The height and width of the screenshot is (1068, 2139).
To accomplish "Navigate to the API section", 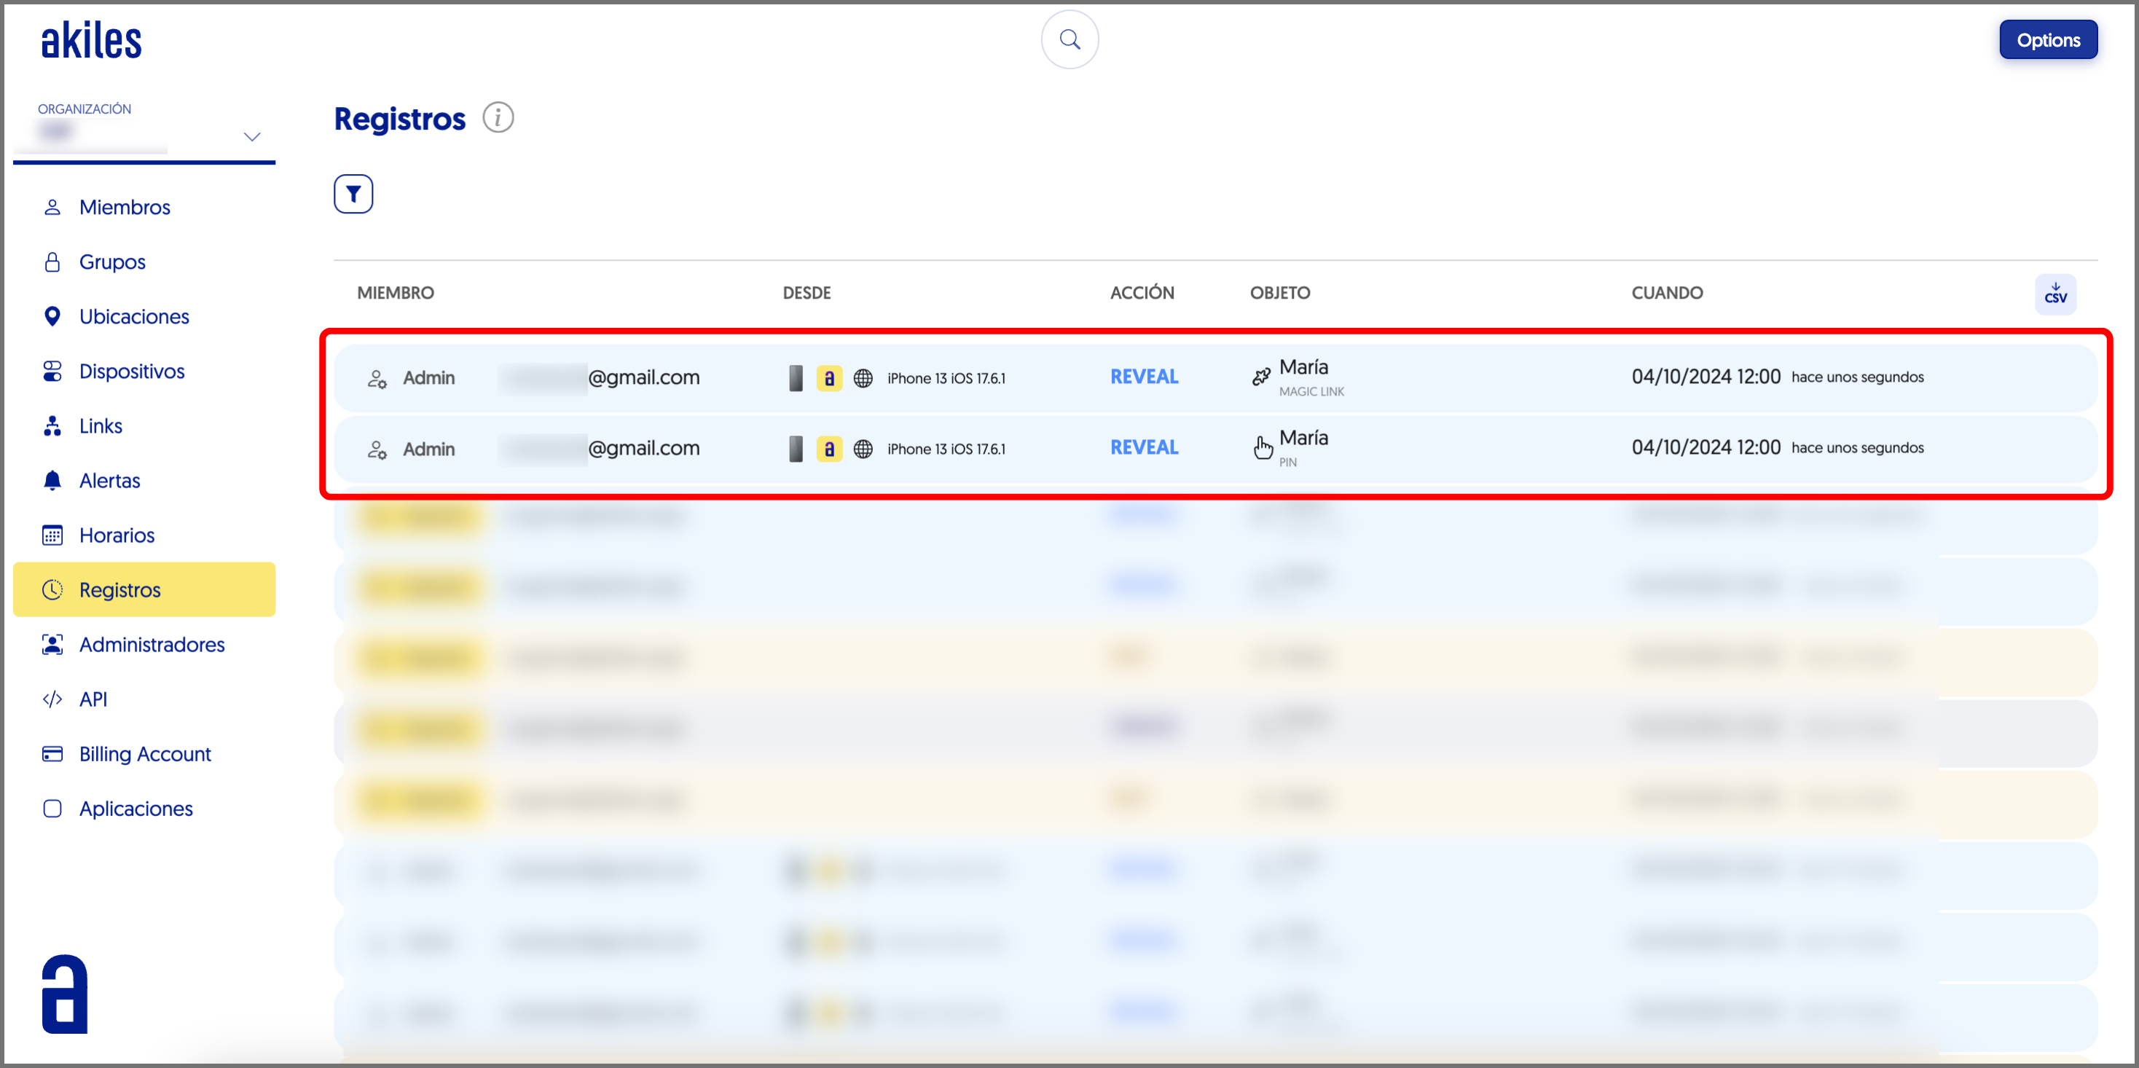I will pyautogui.click(x=93, y=699).
